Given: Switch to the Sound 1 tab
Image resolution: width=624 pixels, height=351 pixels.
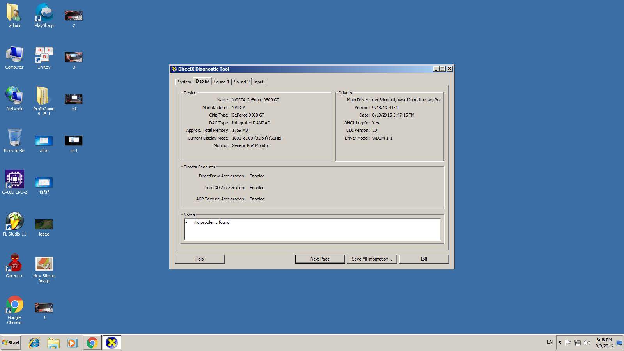Looking at the screenshot, I should tap(221, 82).
